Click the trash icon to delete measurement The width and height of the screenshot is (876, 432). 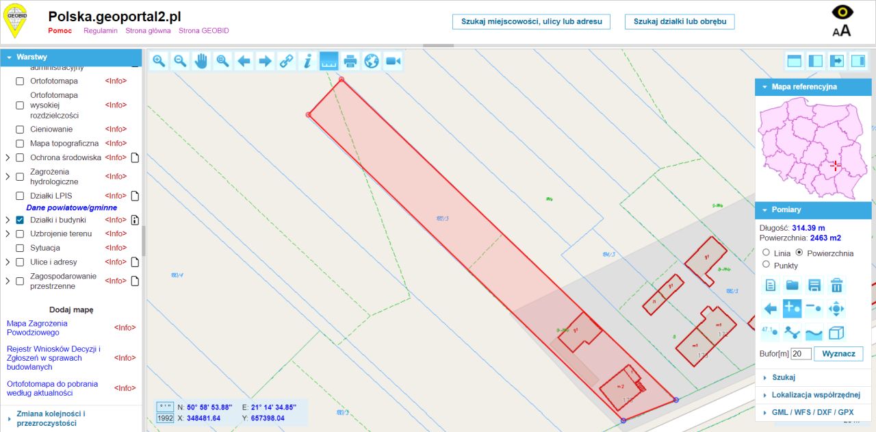click(837, 285)
